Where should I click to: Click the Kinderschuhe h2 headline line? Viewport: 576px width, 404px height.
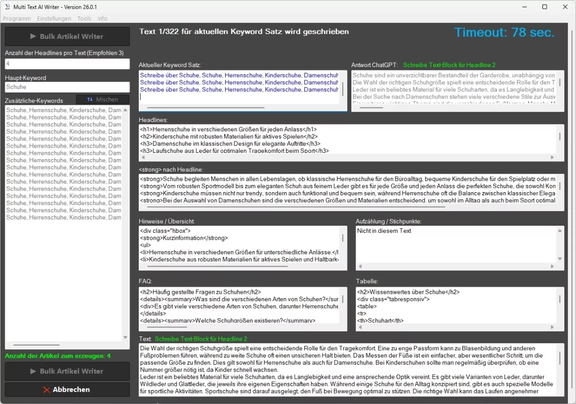(228, 137)
